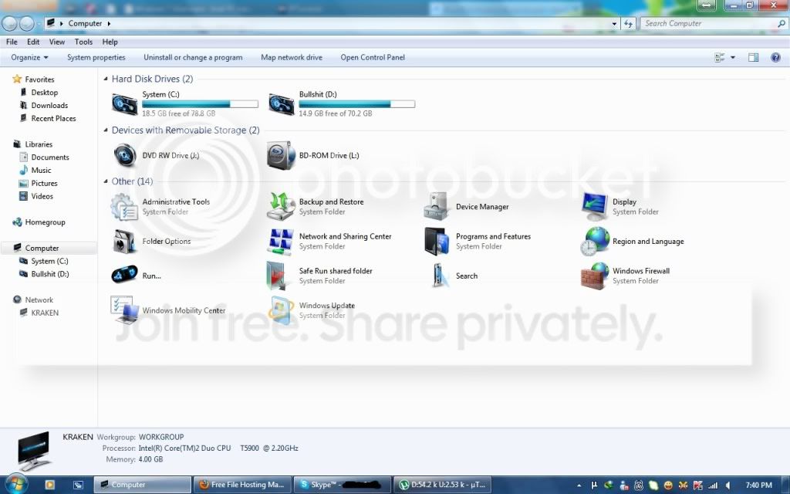
Task: Select Music library in sidebar
Action: [x=41, y=171]
